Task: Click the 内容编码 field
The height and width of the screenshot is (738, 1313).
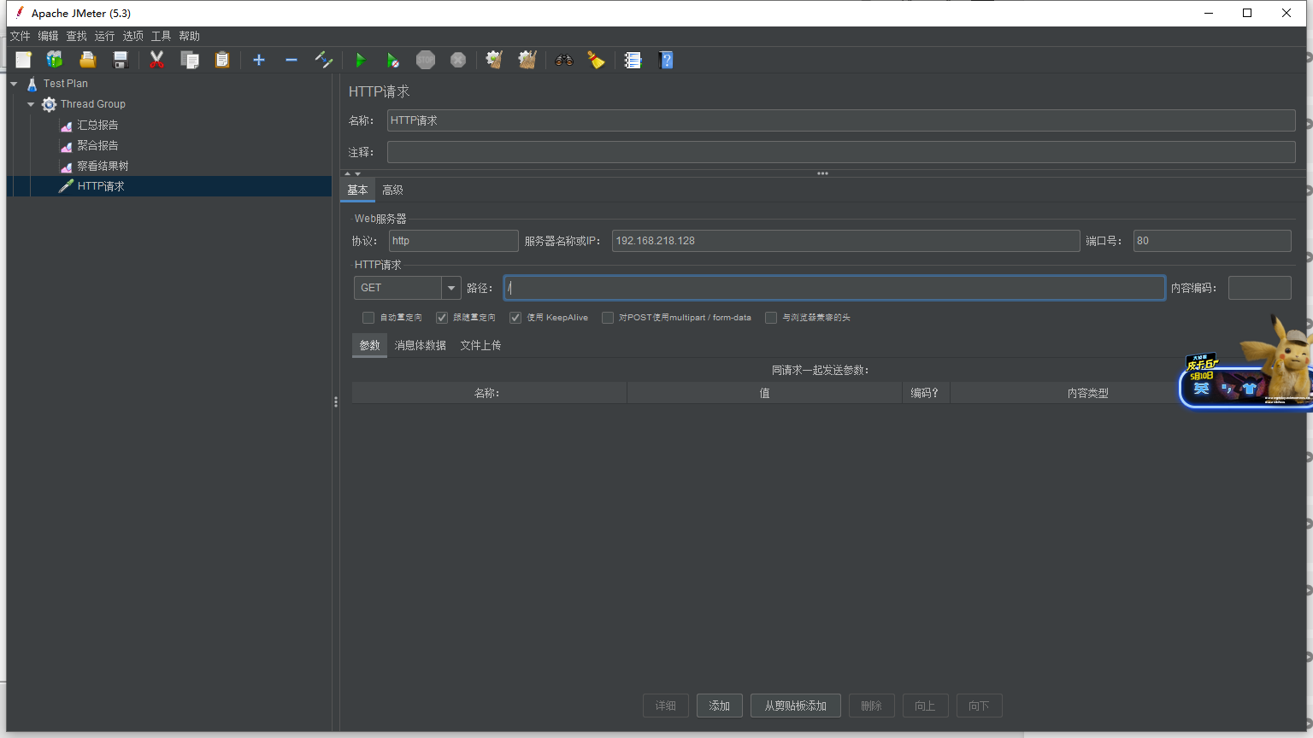Action: [x=1259, y=288]
